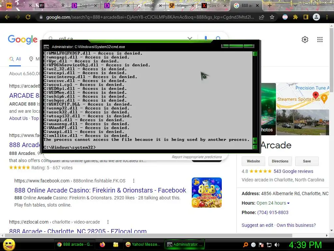Click the 4:39 PM taskbar clock
Image resolution: width=334 pixels, height=251 pixels.
click(x=305, y=245)
